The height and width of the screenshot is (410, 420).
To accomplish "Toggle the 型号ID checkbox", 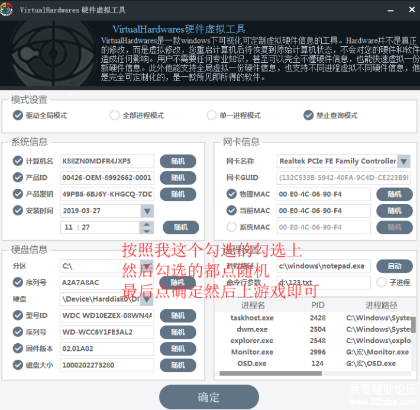I will [18, 315].
